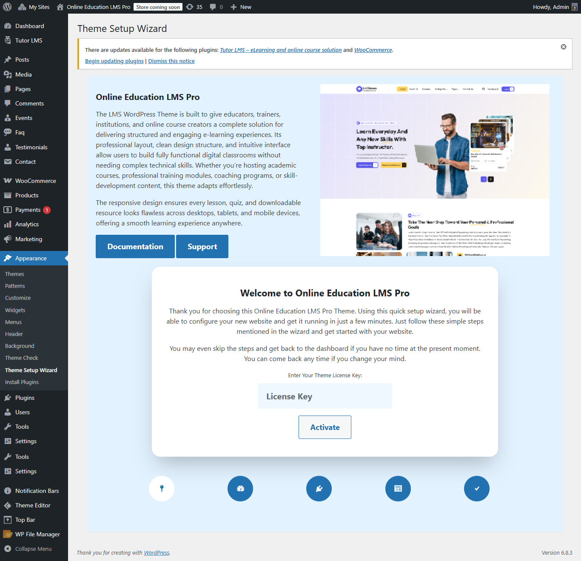Collapse the admin sidebar menu
Screen dimensions: 581x561
point(30,549)
